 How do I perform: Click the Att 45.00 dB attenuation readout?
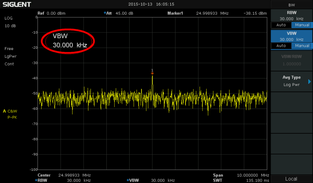pyautogui.click(x=119, y=13)
